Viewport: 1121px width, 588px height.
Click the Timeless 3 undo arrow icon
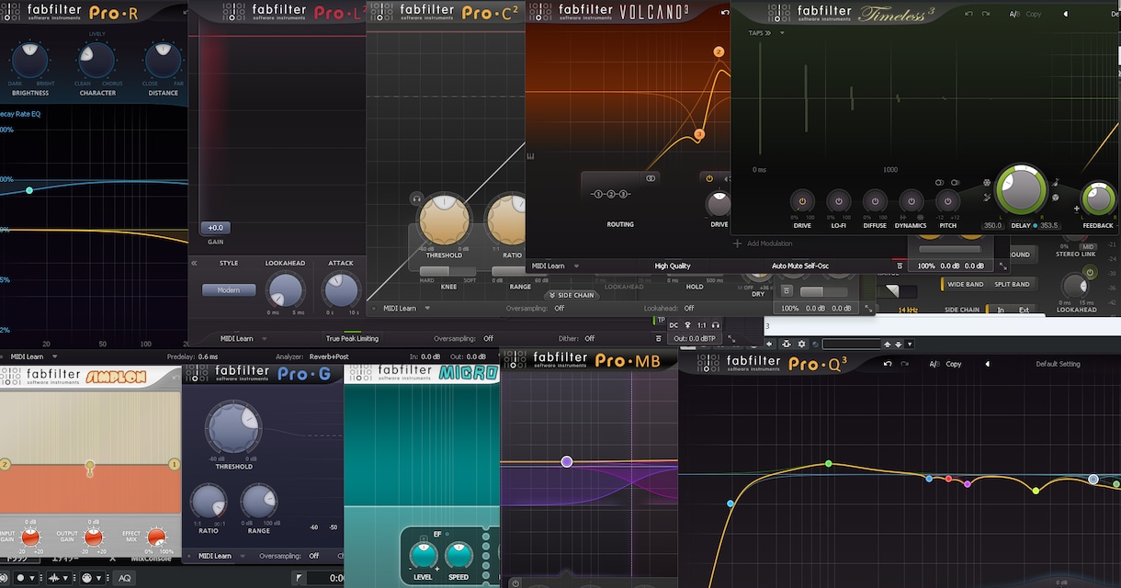coord(969,14)
